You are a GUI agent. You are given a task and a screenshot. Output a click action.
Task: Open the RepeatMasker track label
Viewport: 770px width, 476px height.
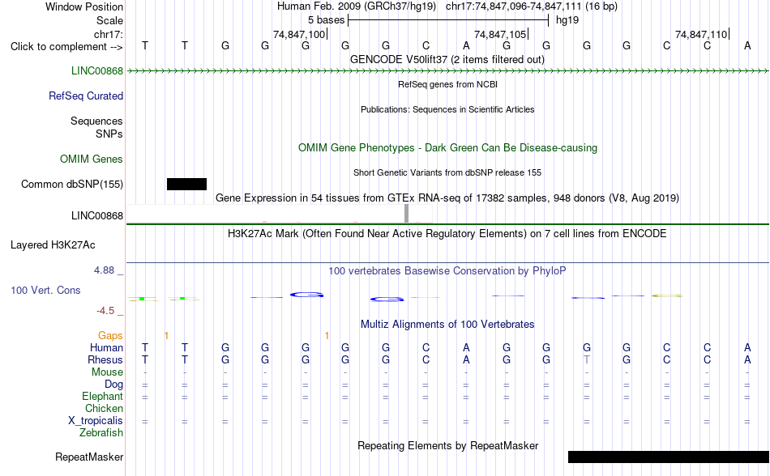[89, 457]
